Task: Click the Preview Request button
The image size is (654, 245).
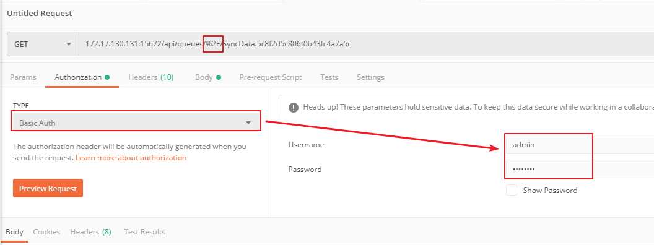Action: [x=48, y=188]
